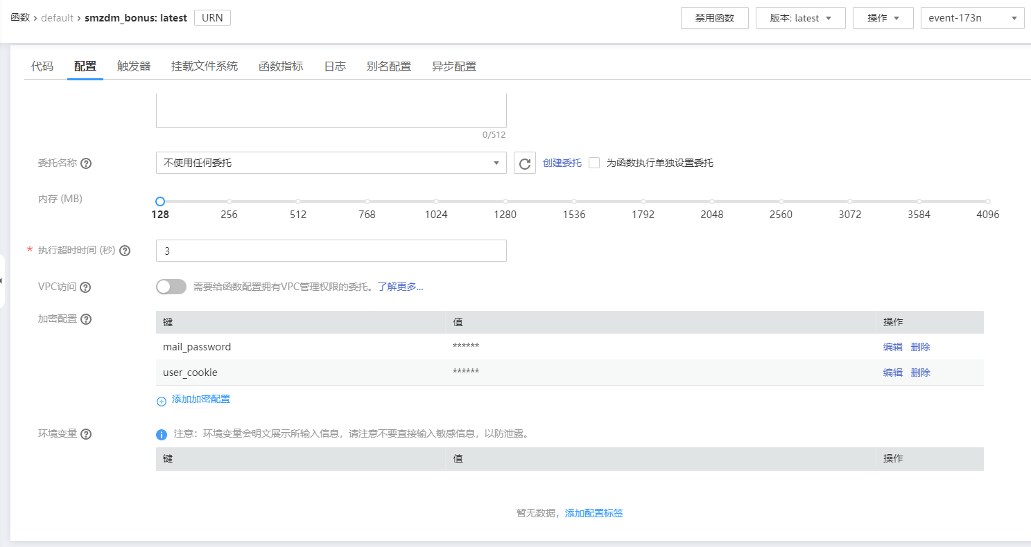
Task: Click the 执行超时时间 input field
Action: click(x=331, y=251)
